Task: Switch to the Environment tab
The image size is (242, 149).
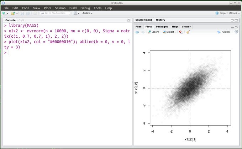Action: click(x=143, y=20)
